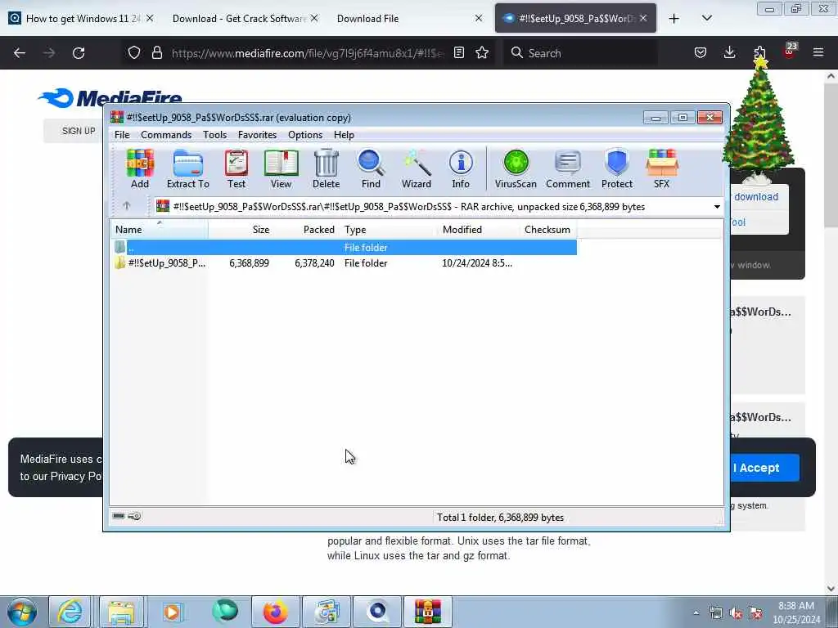Sort by the Checksum column header
Image resolution: width=838 pixels, height=628 pixels.
547,230
